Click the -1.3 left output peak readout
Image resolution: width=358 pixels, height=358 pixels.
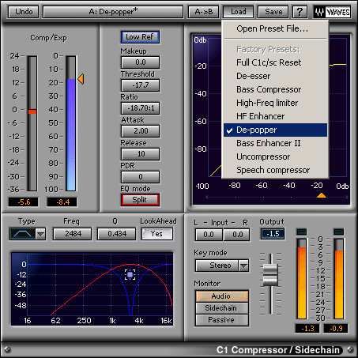307,329
